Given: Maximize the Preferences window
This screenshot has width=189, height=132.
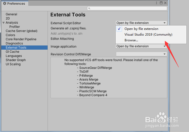Looking at the screenshot, I should 161,3.
